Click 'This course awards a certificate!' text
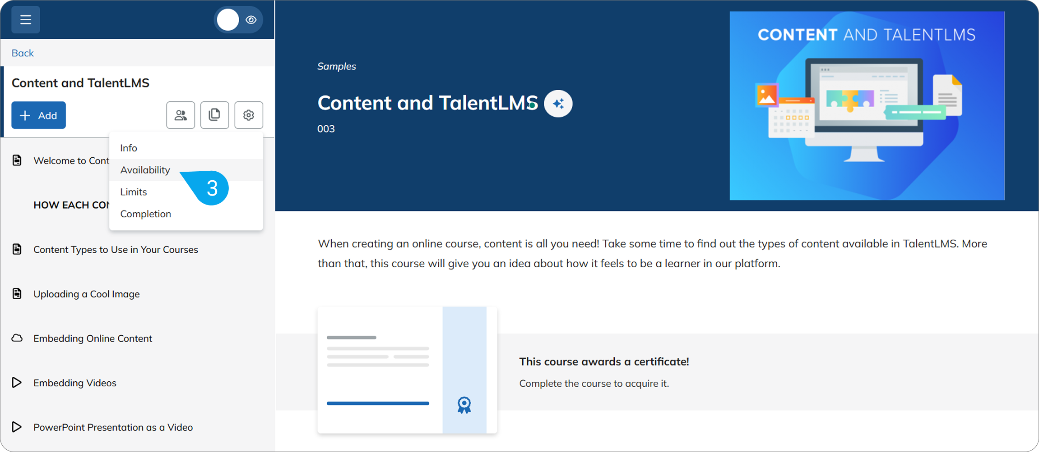Viewport: 1039px width, 452px height. (604, 362)
